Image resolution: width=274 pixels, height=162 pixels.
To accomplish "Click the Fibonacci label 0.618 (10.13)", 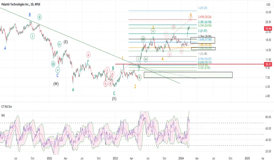I will (x=205, y=62).
